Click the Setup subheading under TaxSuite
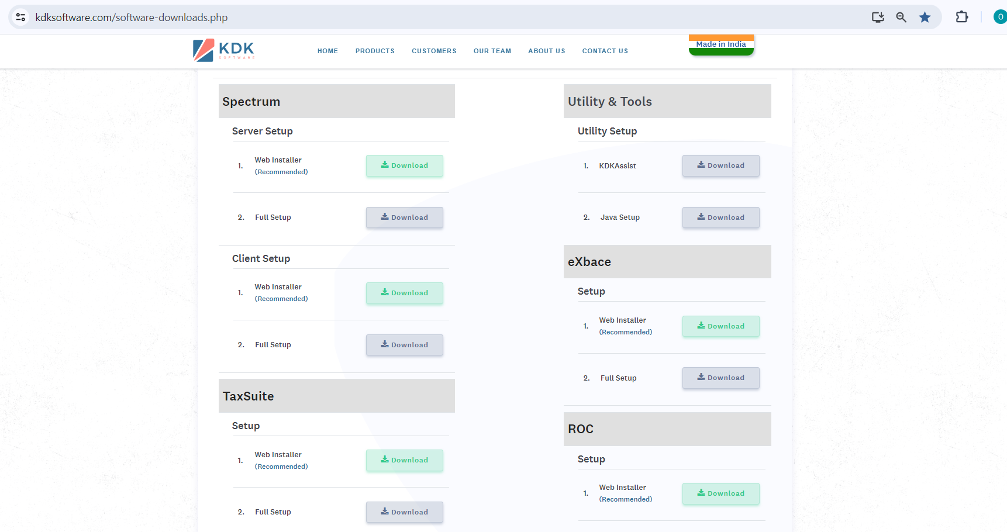 (246, 426)
